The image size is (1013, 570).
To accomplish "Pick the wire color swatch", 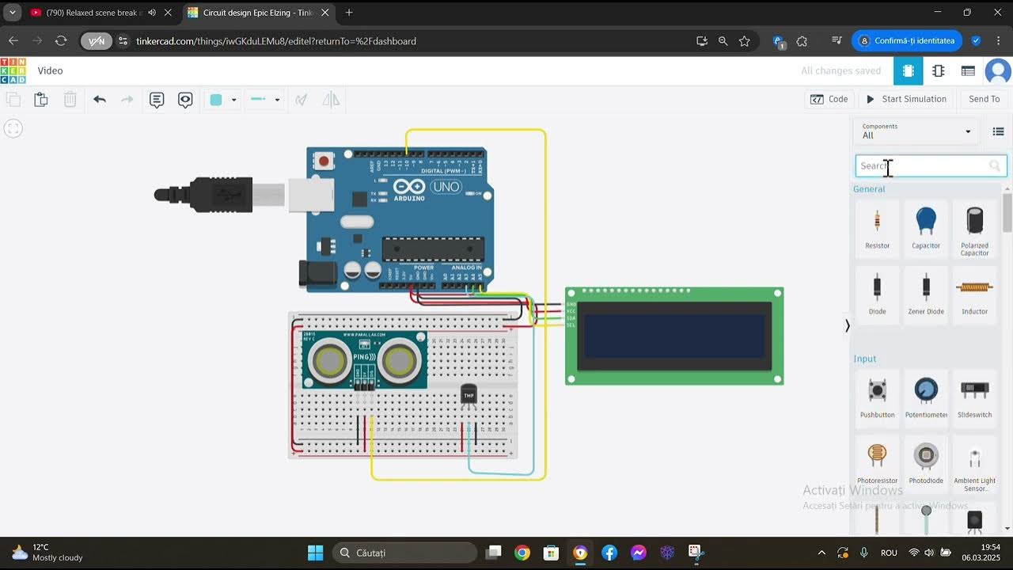I will click(216, 100).
